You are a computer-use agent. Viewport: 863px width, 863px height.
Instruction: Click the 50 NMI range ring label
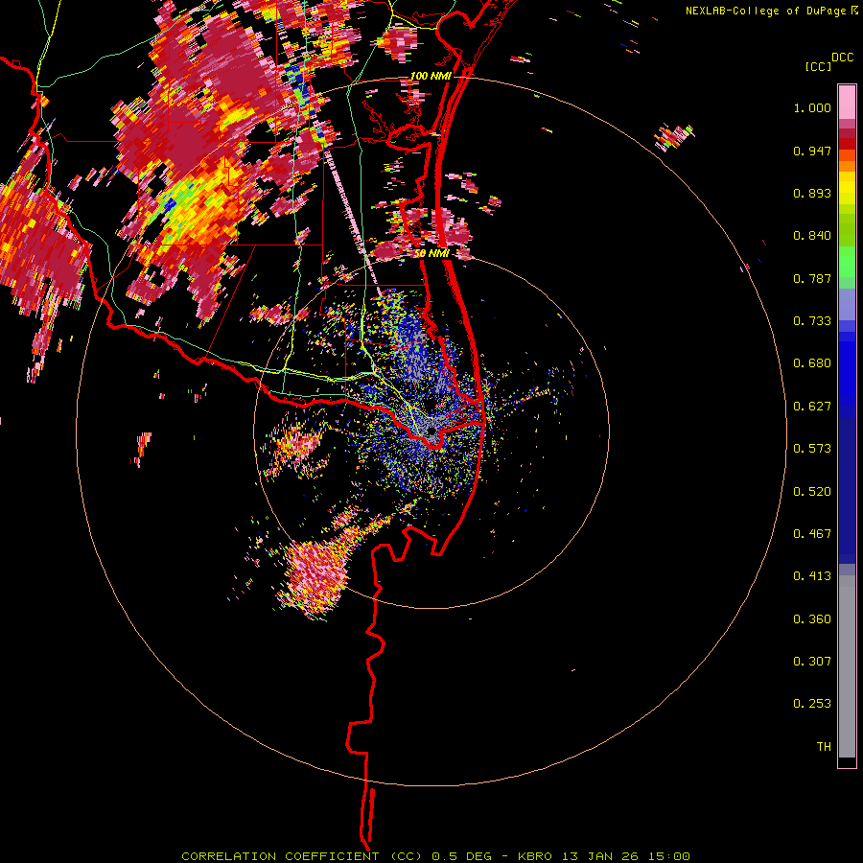(x=431, y=254)
